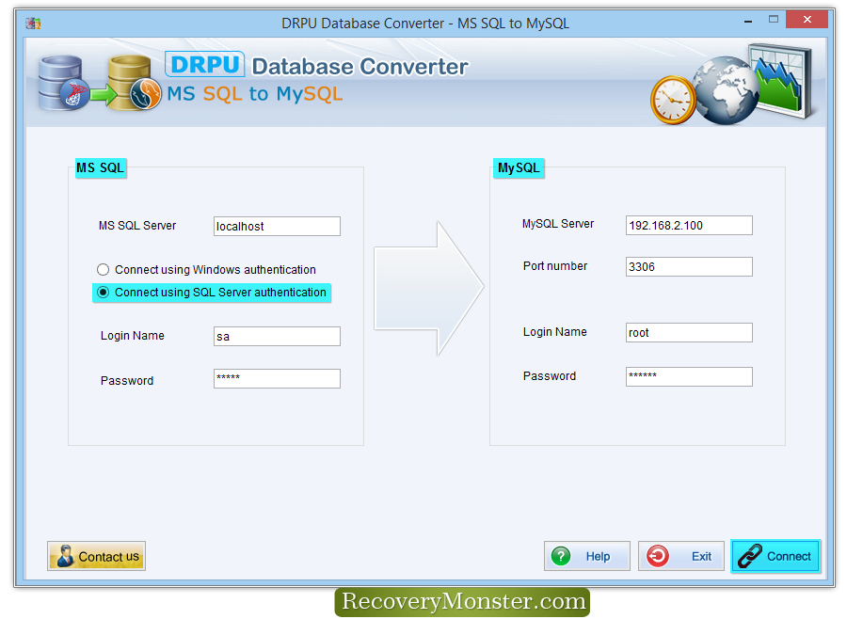Click the DRPU logo badge
The width and height of the screenshot is (847, 619).
tap(205, 64)
